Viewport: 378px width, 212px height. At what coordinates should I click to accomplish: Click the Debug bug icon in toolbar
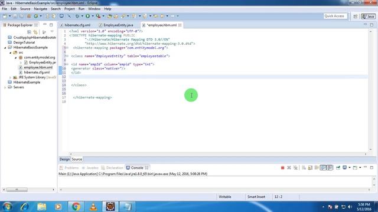pos(77,16)
